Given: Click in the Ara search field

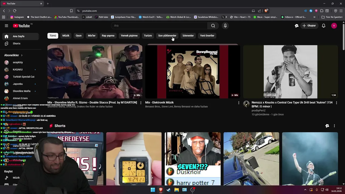Looking at the screenshot, I should [159, 26].
